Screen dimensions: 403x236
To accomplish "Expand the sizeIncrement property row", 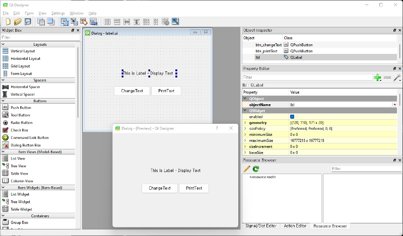I will (x=245, y=146).
